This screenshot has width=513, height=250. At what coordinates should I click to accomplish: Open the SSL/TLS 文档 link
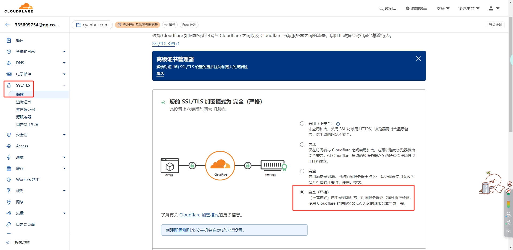pos(166,44)
